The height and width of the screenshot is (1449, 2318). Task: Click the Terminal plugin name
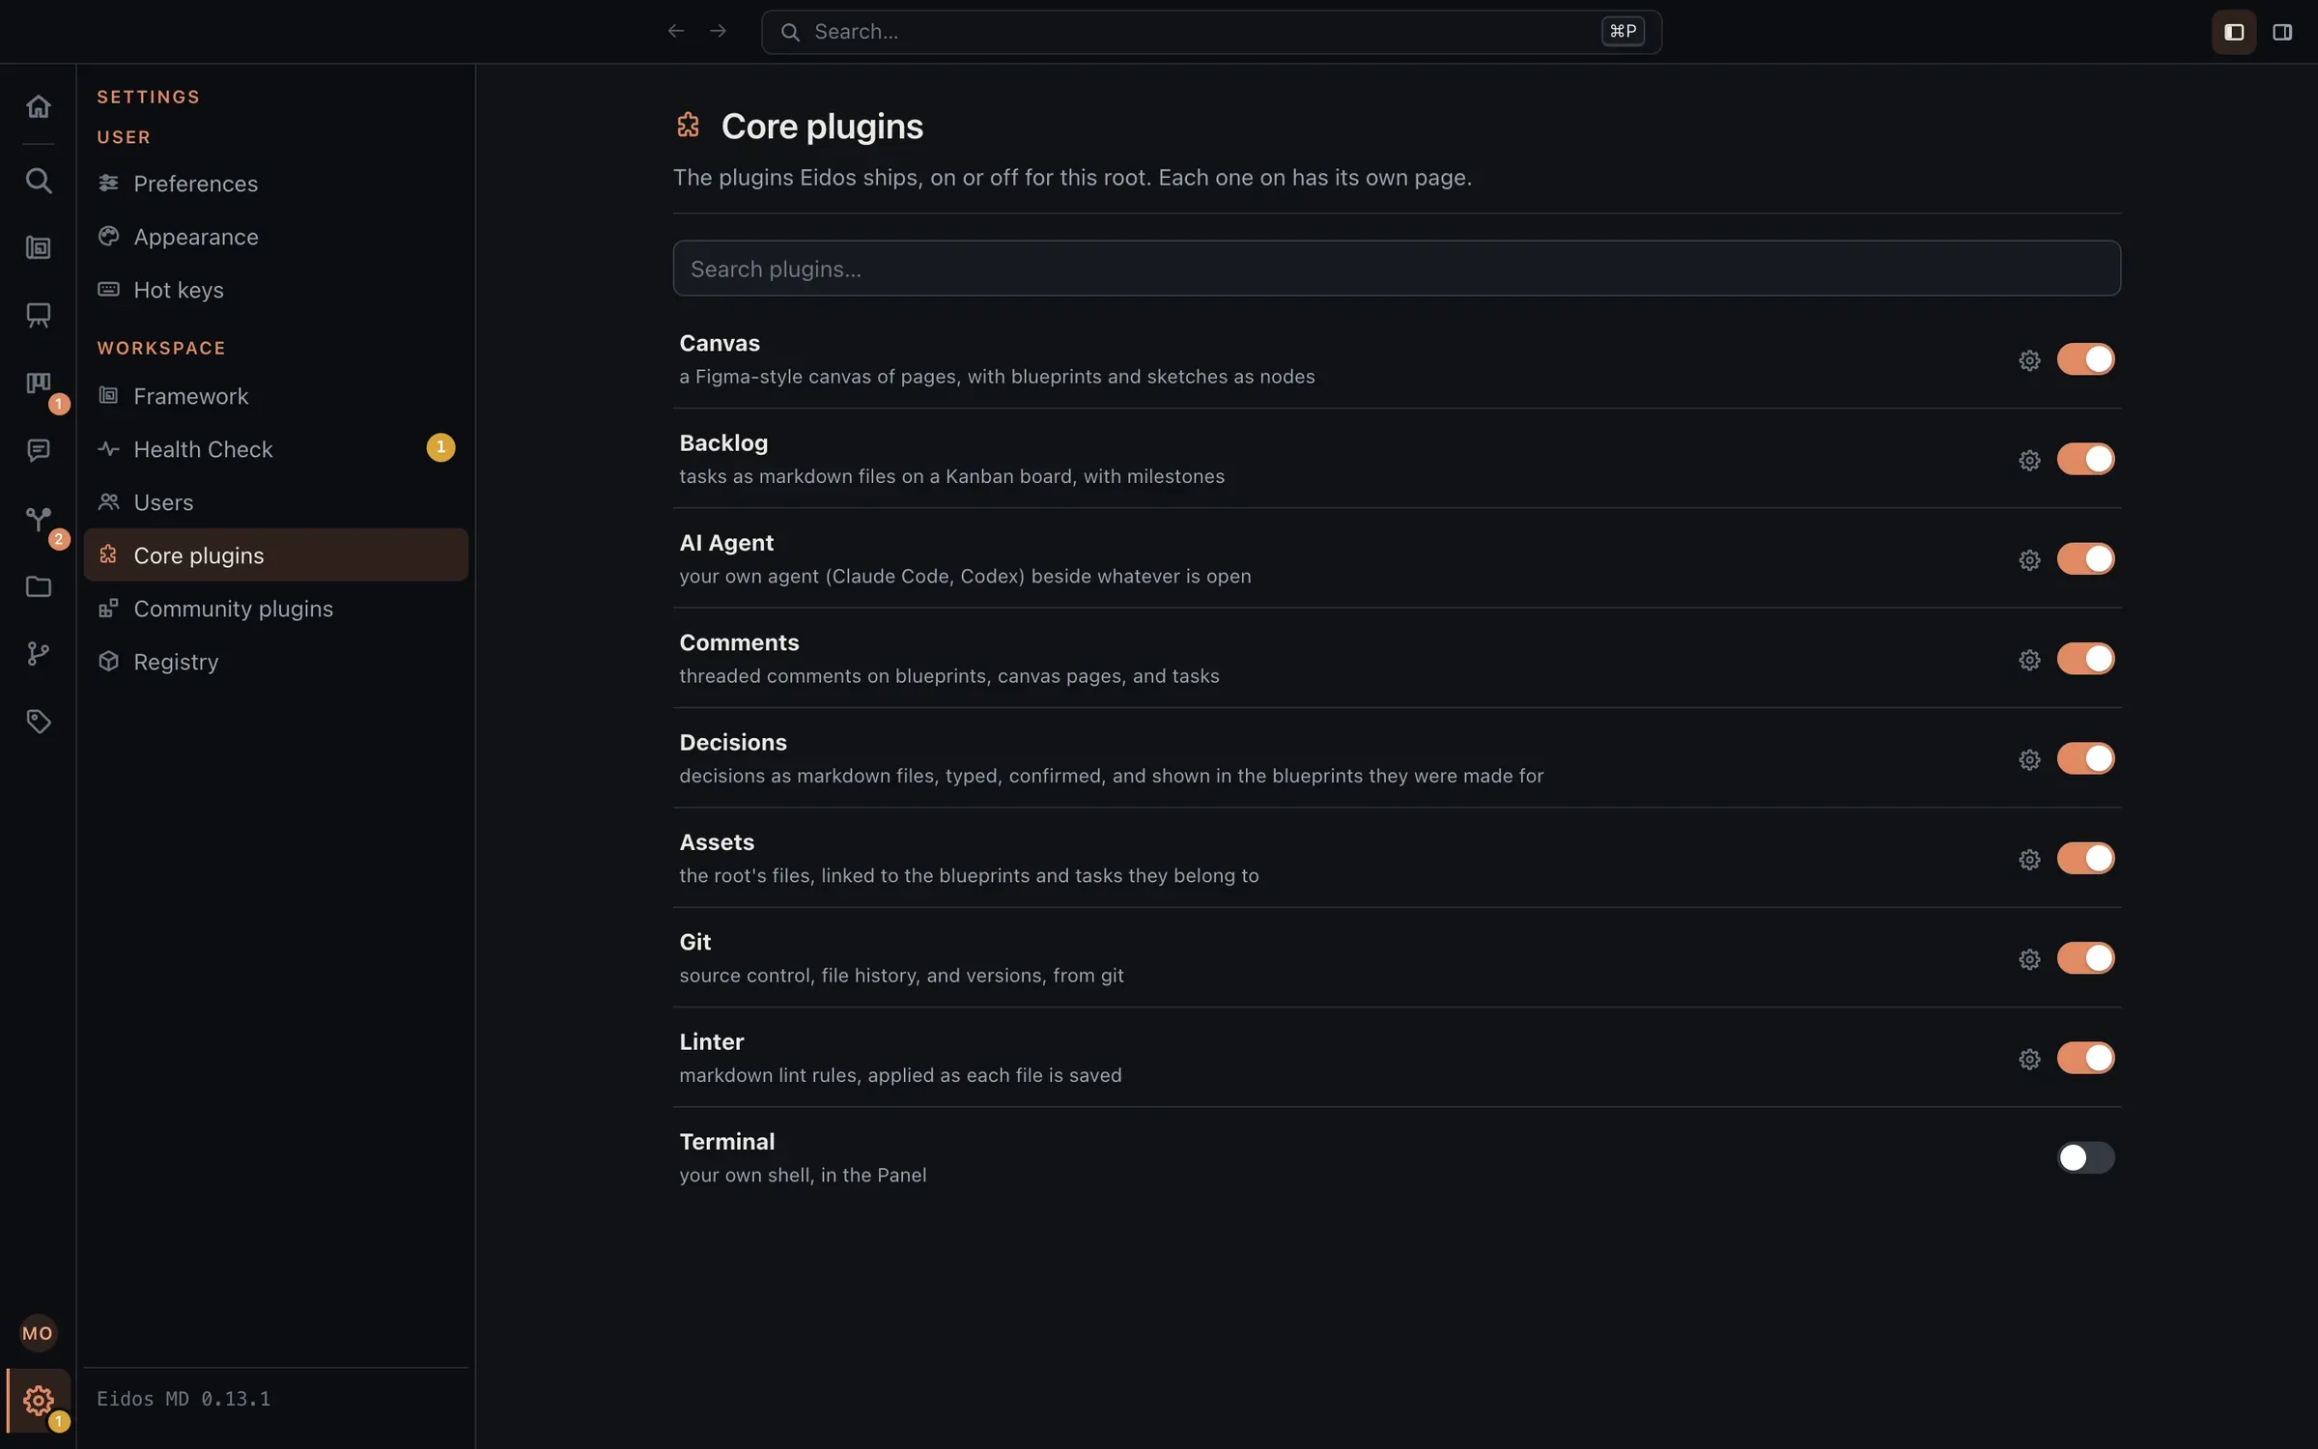click(x=726, y=1142)
